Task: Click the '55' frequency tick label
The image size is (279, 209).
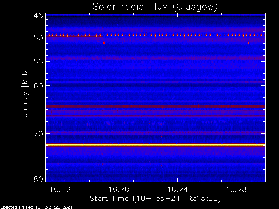Action: click(38, 62)
